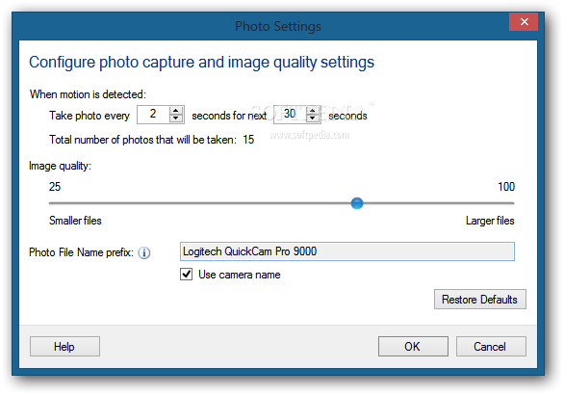Click the Restore Defaults button
The width and height of the screenshot is (564, 395).
click(x=480, y=300)
